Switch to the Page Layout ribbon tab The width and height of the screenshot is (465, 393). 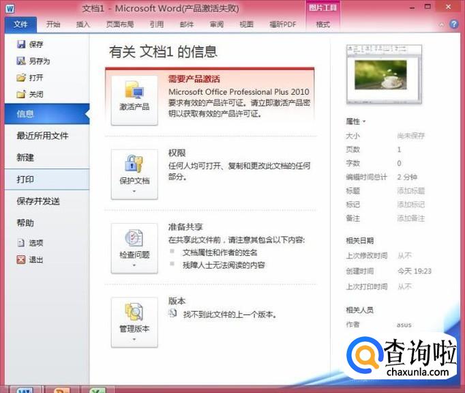point(119,25)
